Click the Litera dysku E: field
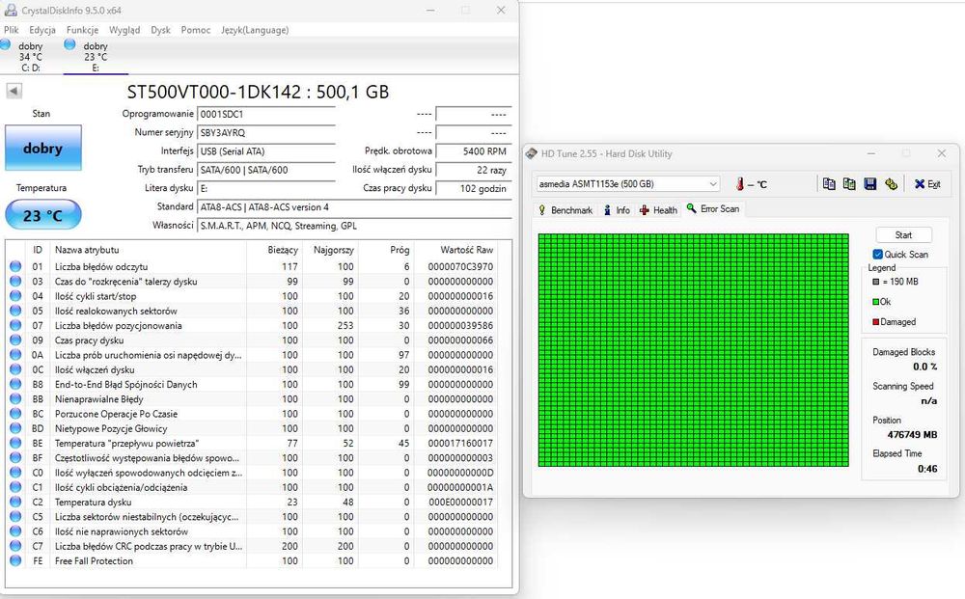Screen dimensions: 965x599 coord(266,188)
